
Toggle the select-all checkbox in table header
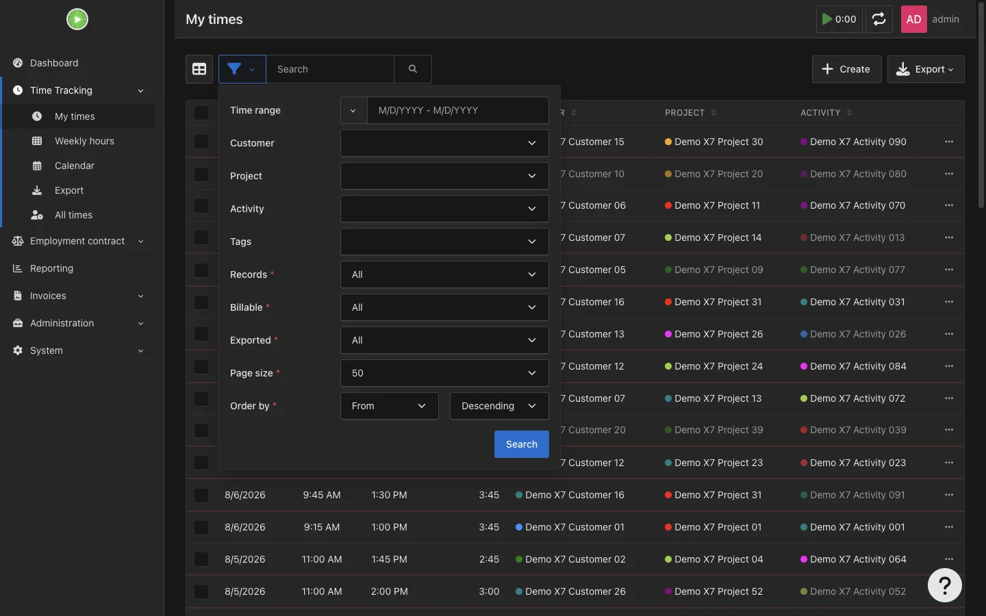click(201, 113)
